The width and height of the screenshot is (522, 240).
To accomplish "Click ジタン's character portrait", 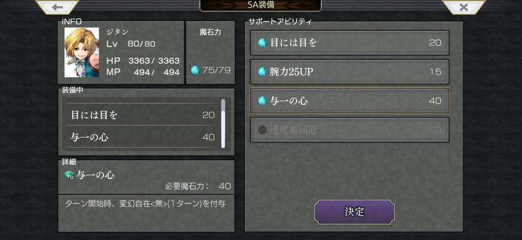I will (82, 53).
